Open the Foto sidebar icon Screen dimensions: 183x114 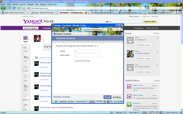point(25,78)
